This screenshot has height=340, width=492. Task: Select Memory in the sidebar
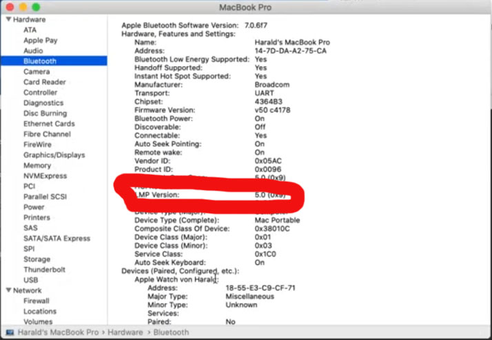pos(37,165)
